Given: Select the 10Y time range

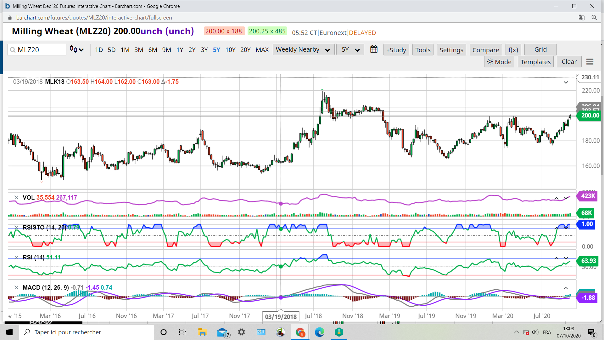Looking at the screenshot, I should tap(230, 50).
